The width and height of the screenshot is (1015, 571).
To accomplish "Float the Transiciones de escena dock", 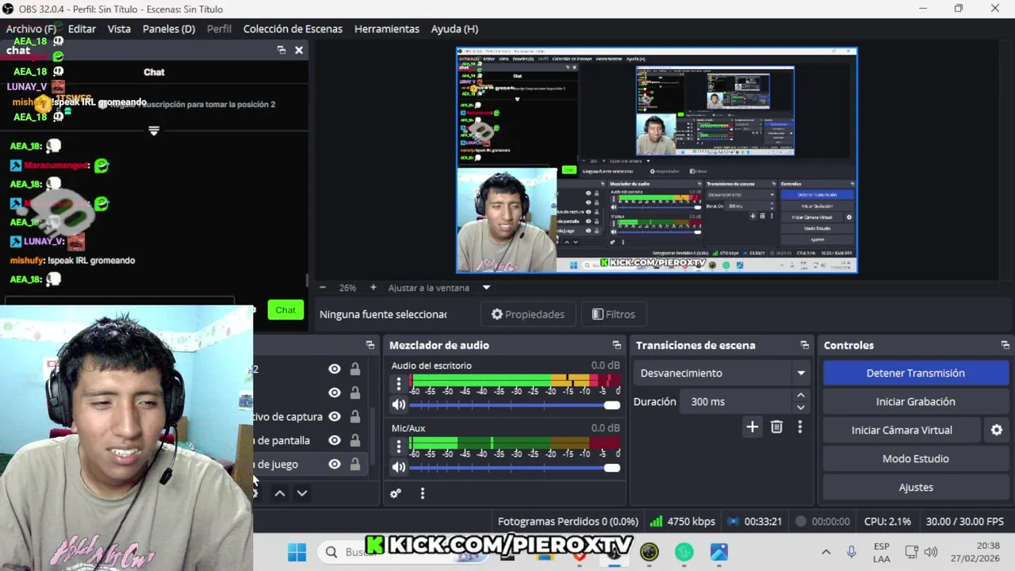I will point(805,345).
